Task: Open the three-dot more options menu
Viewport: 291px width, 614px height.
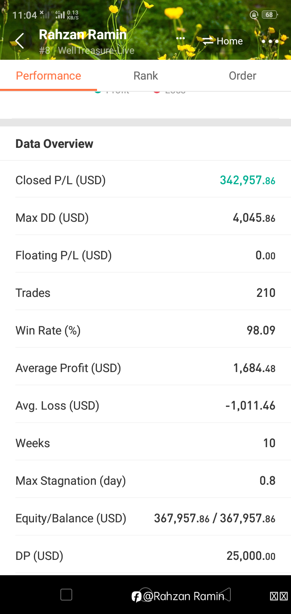Action: tap(270, 41)
